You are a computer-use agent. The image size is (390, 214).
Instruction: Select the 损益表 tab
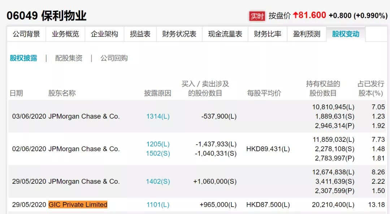(x=140, y=34)
